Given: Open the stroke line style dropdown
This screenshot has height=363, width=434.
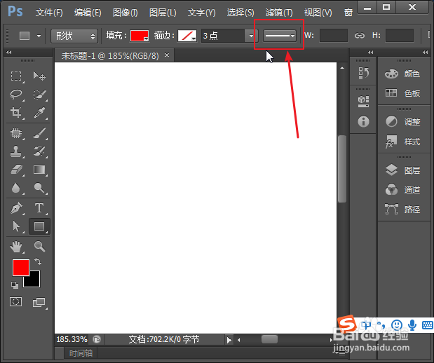Looking at the screenshot, I should click(279, 36).
